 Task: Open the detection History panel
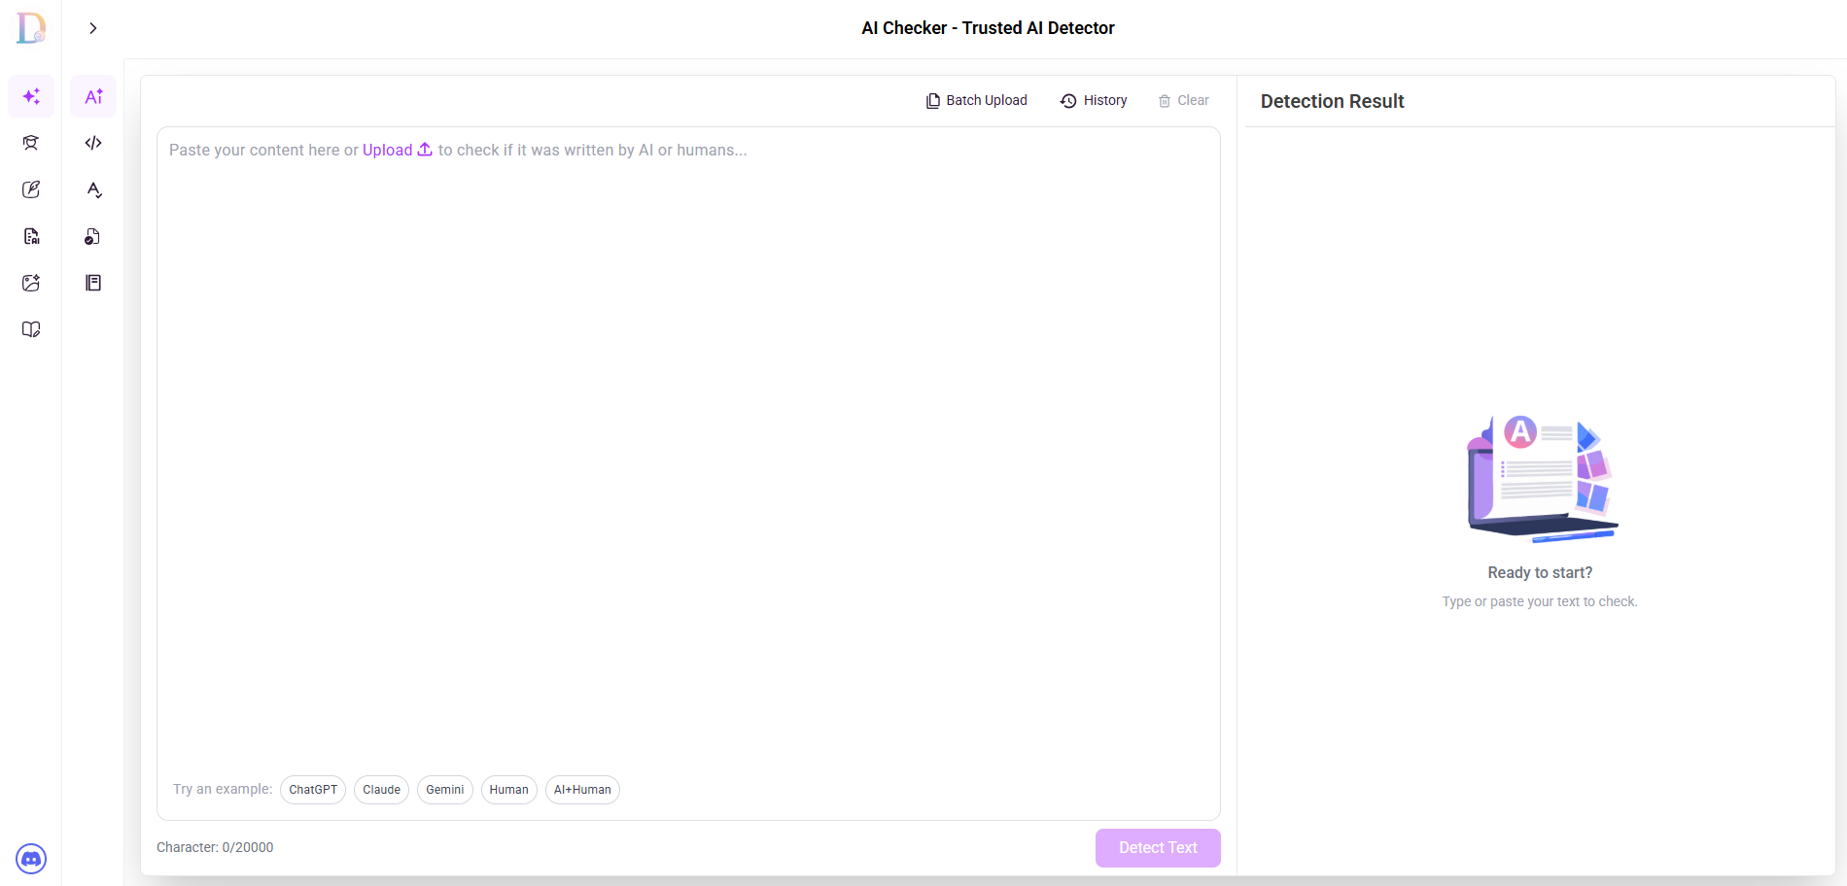click(x=1094, y=100)
